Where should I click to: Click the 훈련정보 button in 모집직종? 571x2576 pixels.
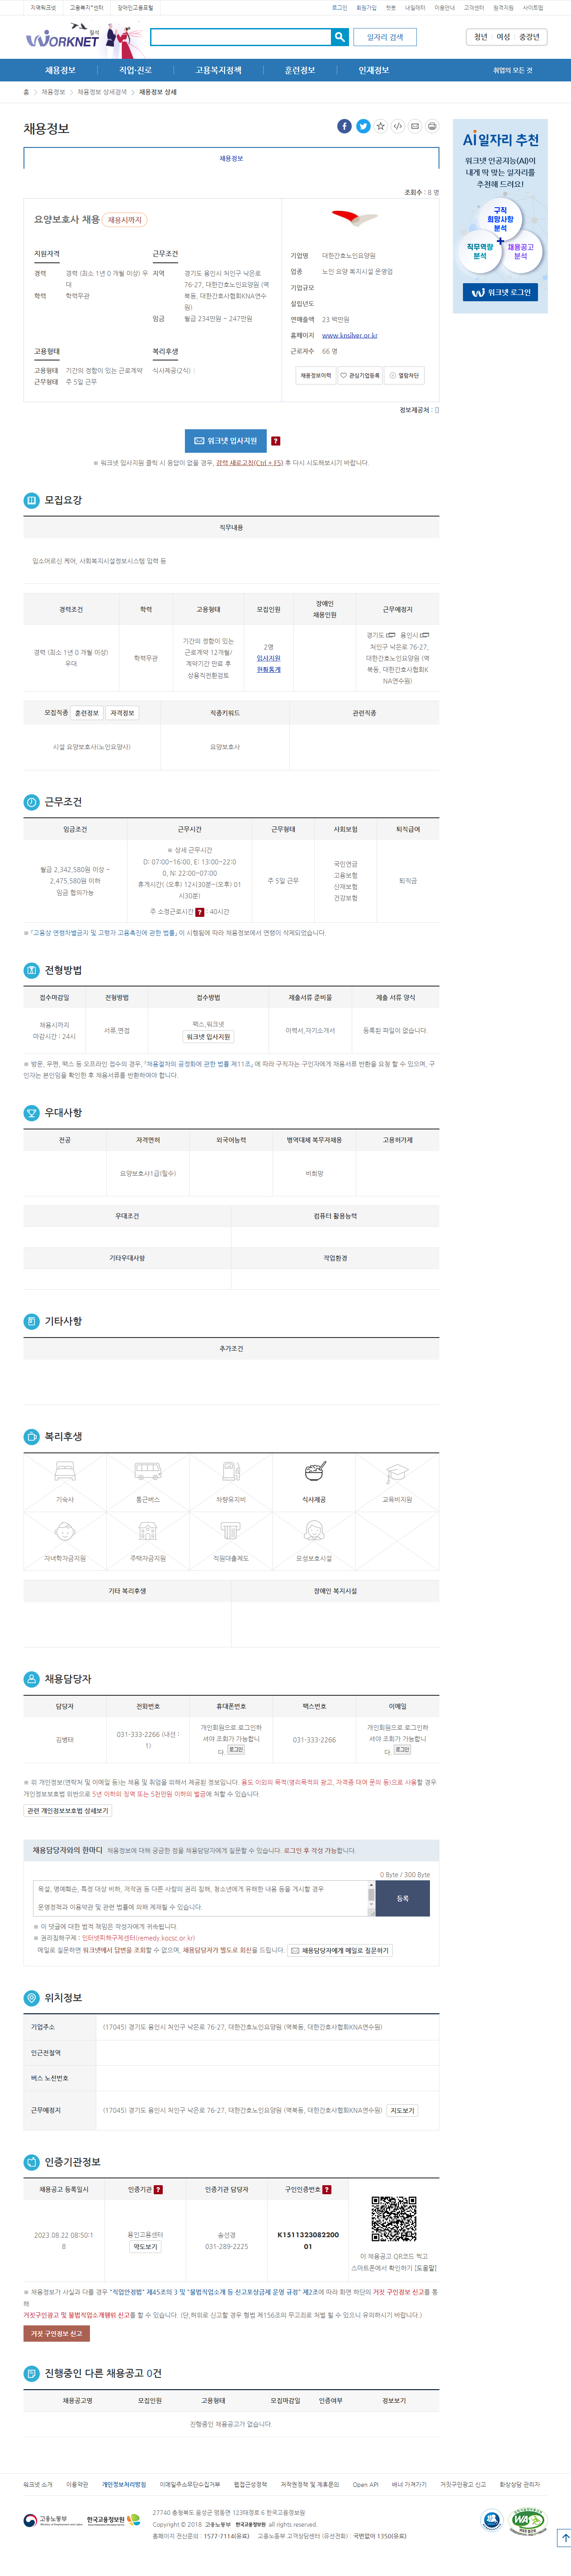(87, 713)
